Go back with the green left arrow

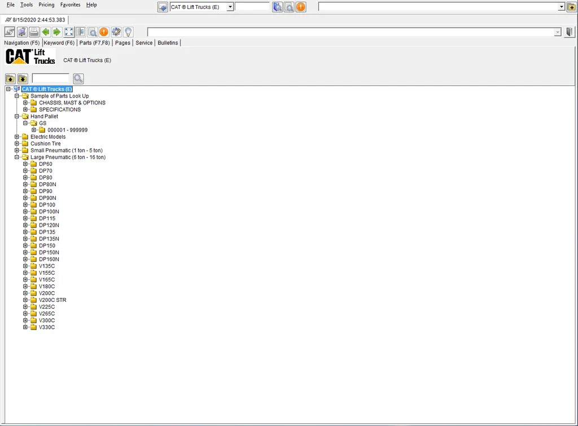tap(46, 32)
